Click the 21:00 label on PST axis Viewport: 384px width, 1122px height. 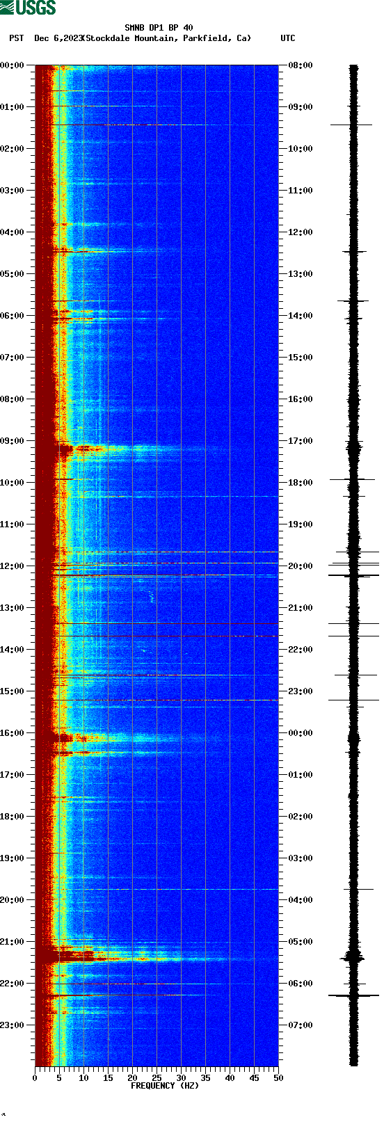click(x=13, y=942)
